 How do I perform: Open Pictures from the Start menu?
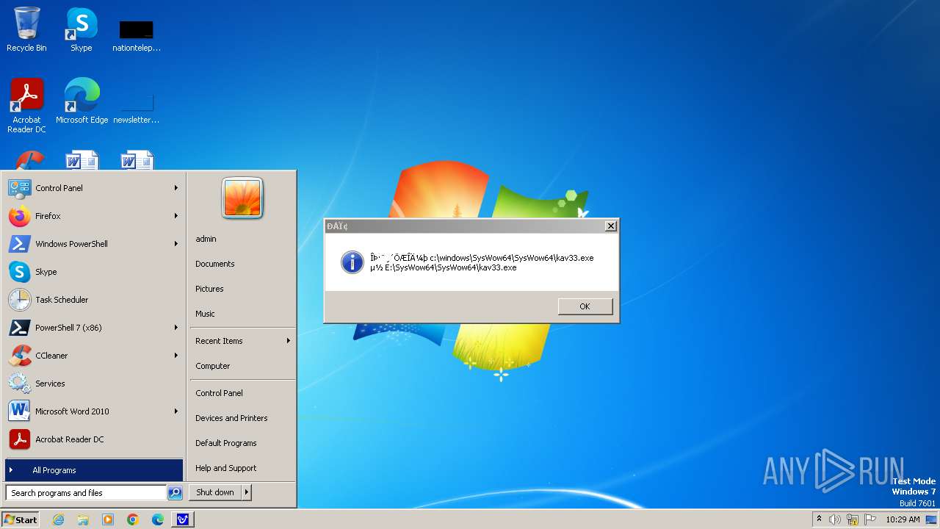tap(209, 289)
